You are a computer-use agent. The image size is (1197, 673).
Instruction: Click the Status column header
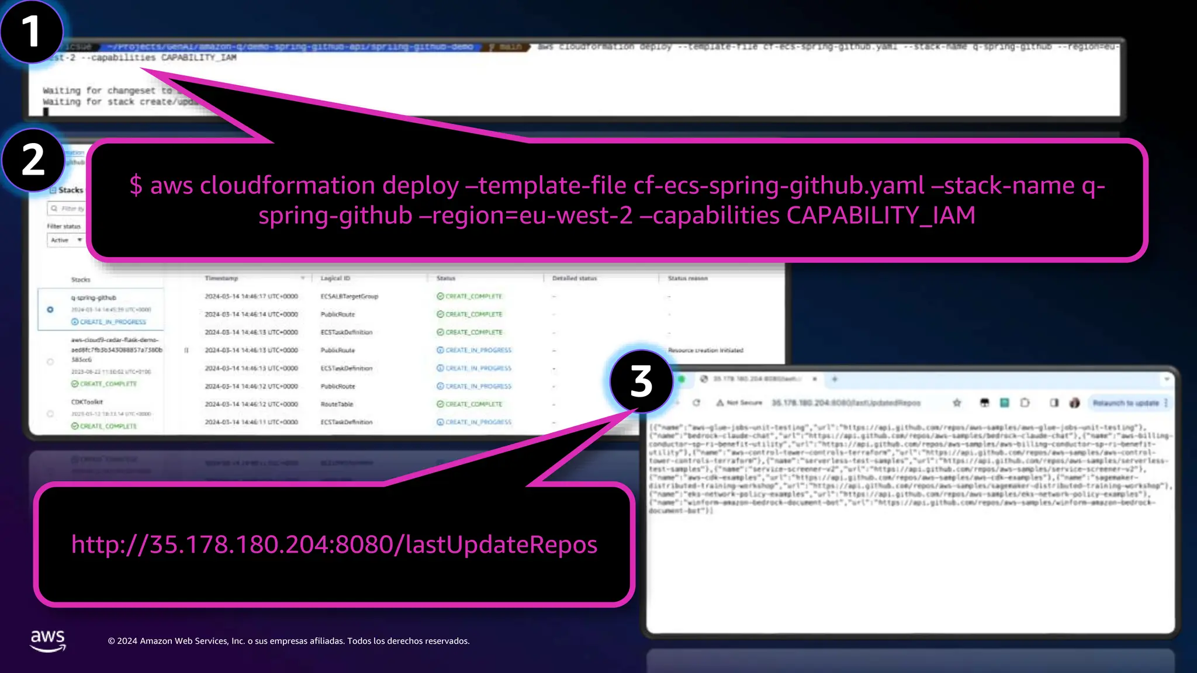(x=445, y=278)
